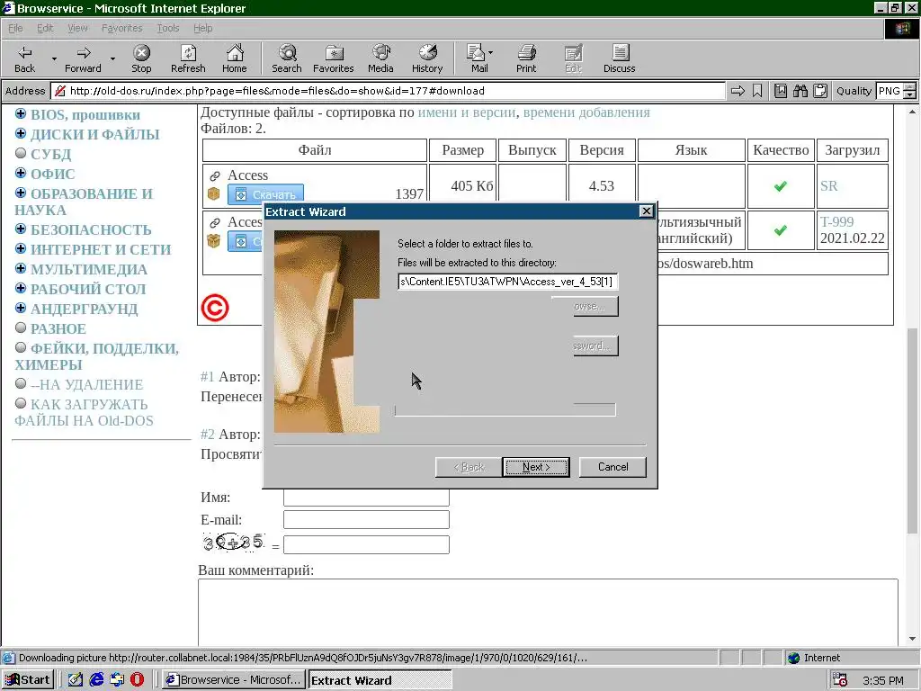Cancel the Extract Wizard
This screenshot has width=921, height=691.
click(x=613, y=467)
